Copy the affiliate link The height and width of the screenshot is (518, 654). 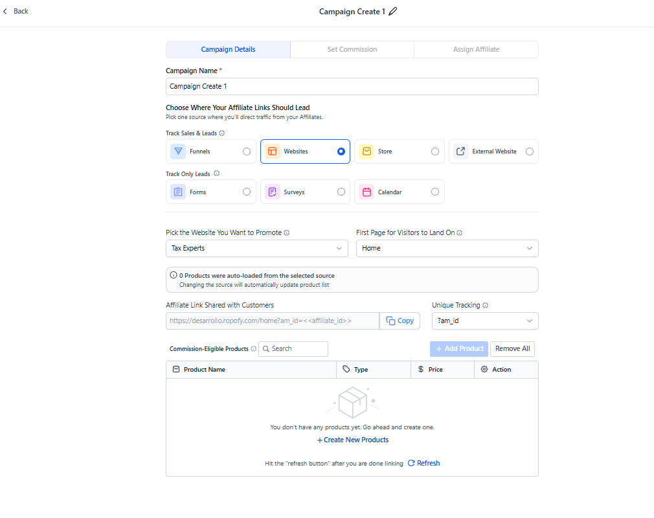pos(400,321)
